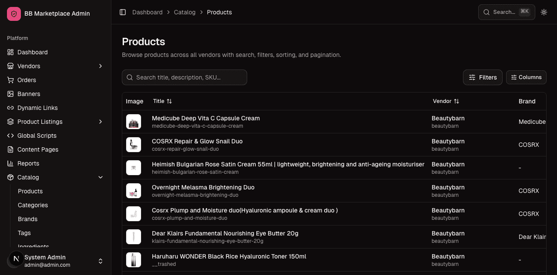This screenshot has height=275, width=557.
Task: Click Beautybarn vendor in the Medicube row
Action: [x=448, y=118]
